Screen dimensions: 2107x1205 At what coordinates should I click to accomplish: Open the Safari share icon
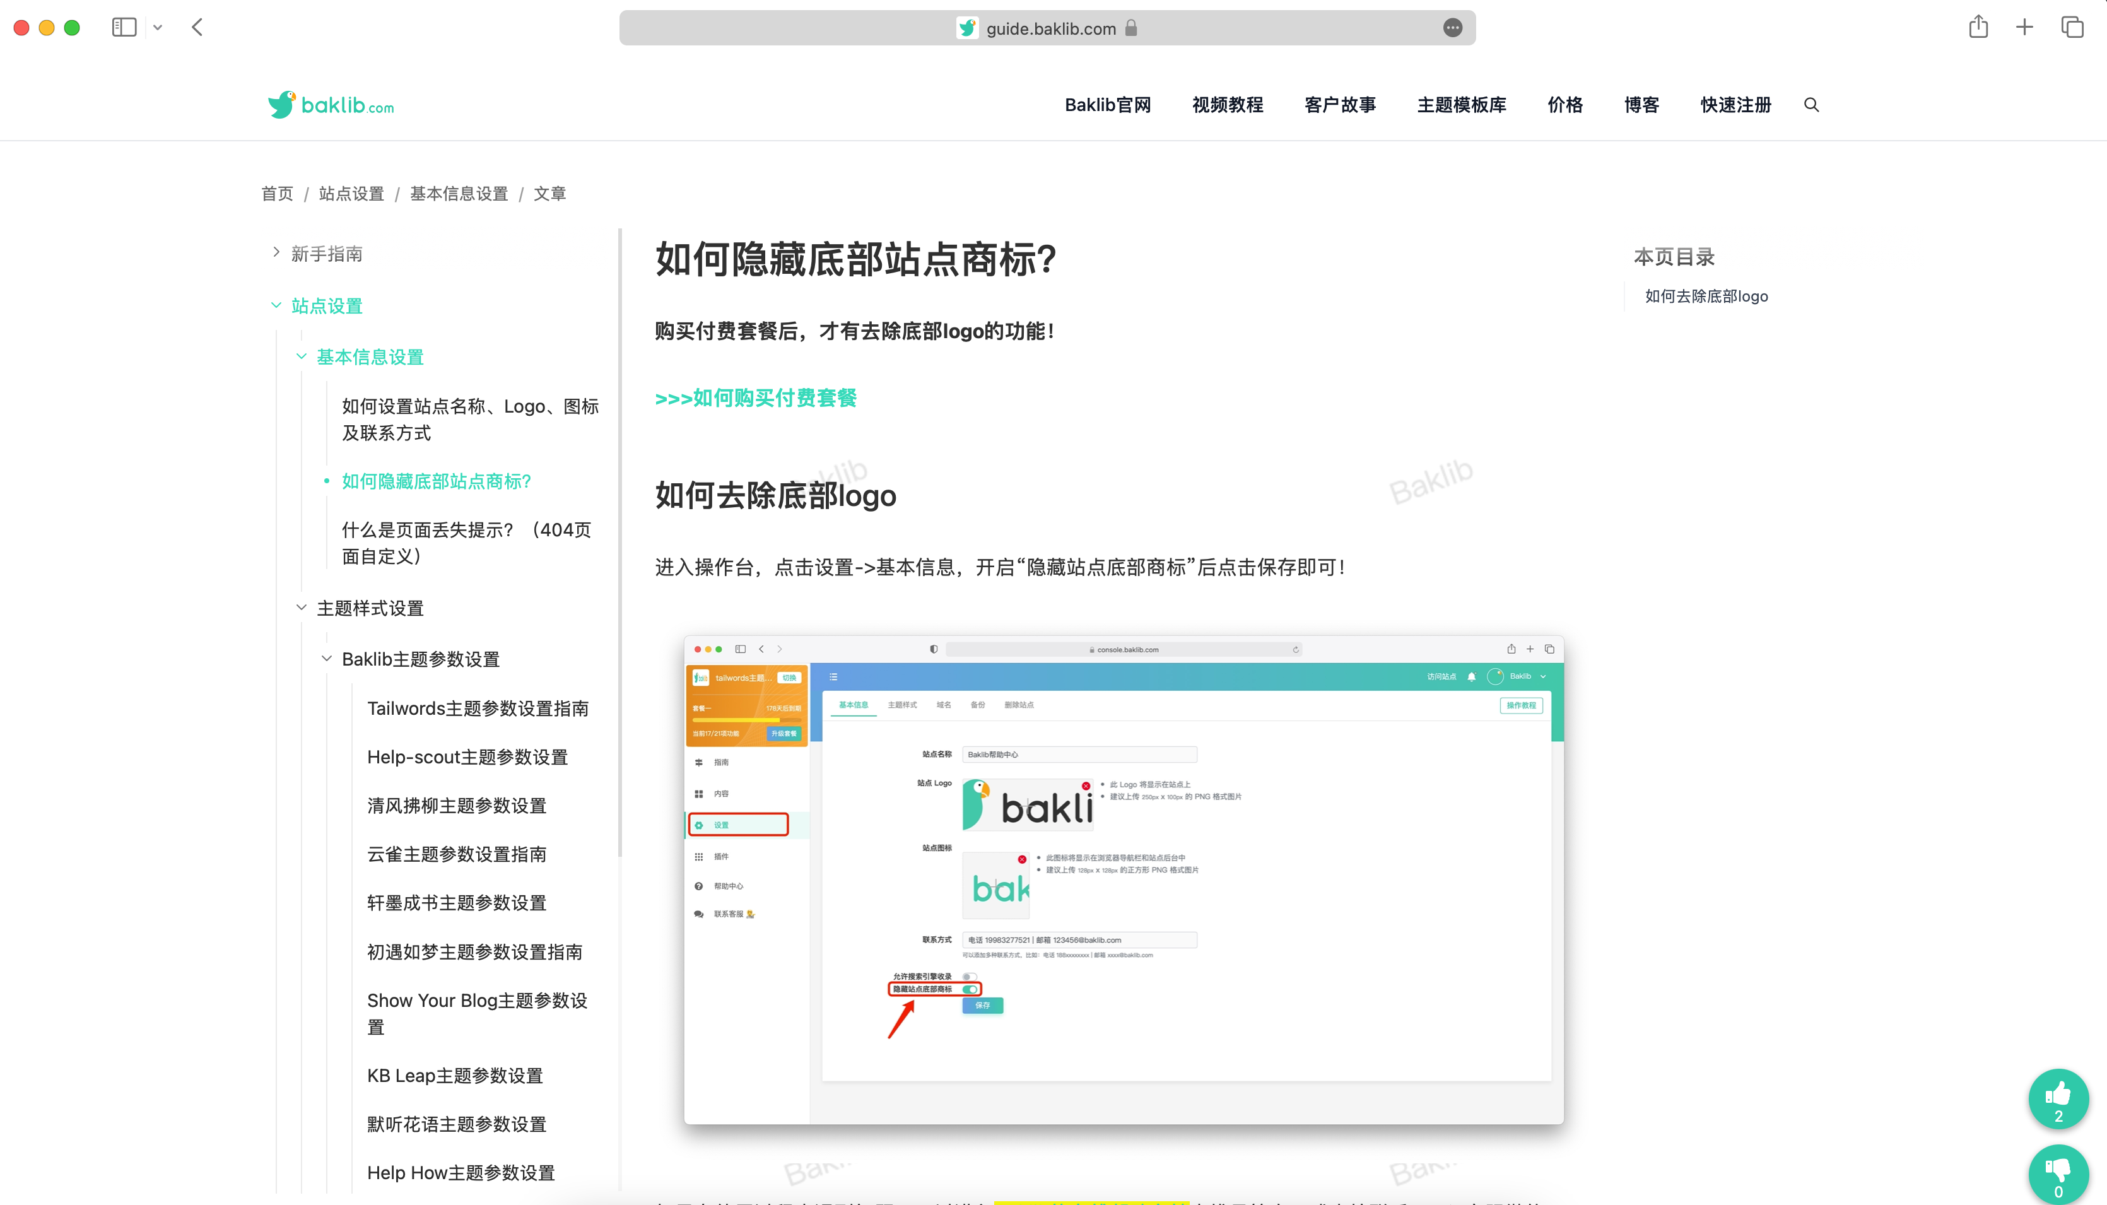pos(1978,26)
